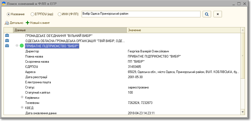Collapse the ПРИВАТНЕ ПІДПРИЄМСТВО "ВИБІР" node
Viewport: 251px width, 121px height.
(x=17, y=46)
